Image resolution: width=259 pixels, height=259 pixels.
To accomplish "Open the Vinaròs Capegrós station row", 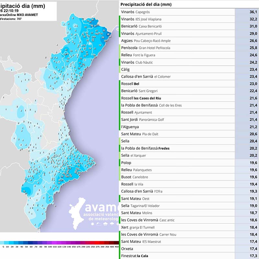I will [176, 12].
